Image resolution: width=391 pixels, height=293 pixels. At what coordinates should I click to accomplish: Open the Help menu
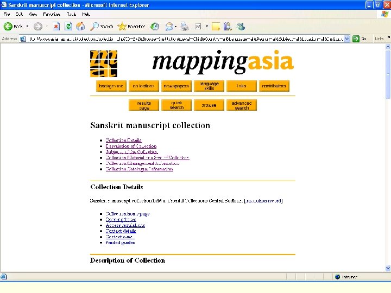86,14
